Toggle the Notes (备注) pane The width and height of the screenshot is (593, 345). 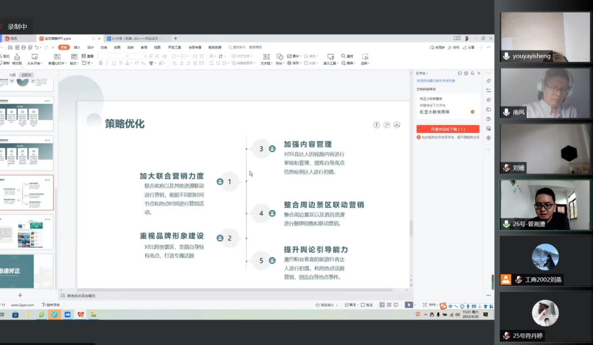point(350,305)
